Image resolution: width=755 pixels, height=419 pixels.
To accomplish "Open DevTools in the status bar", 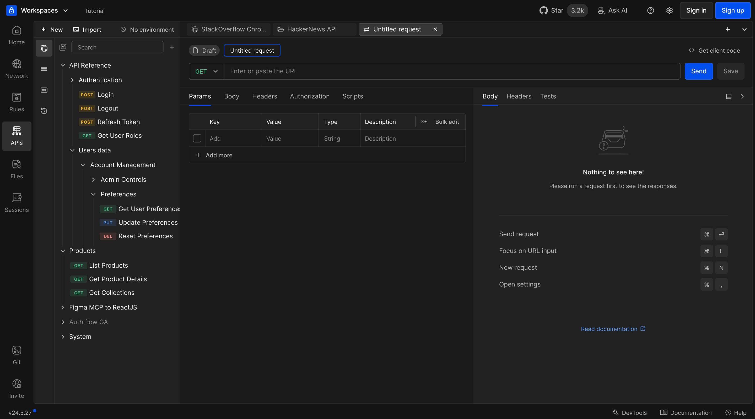I will click(x=629, y=412).
